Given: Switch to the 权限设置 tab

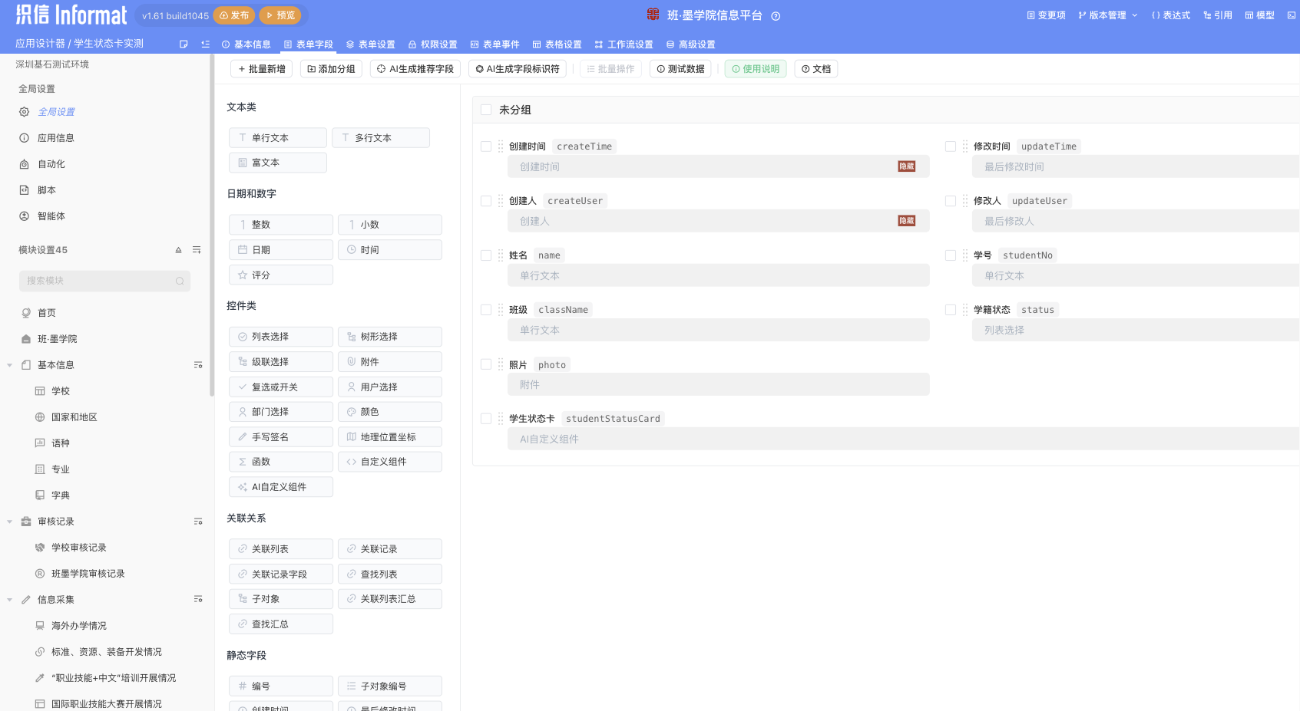Looking at the screenshot, I should click(x=433, y=44).
